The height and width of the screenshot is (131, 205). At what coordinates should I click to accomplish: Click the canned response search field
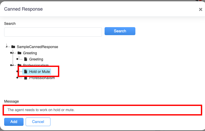click(x=53, y=32)
